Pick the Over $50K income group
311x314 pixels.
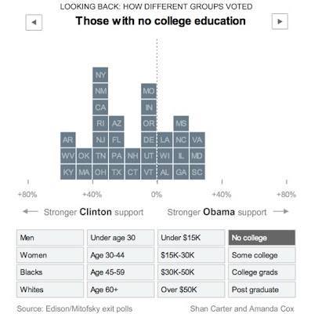click(191, 290)
